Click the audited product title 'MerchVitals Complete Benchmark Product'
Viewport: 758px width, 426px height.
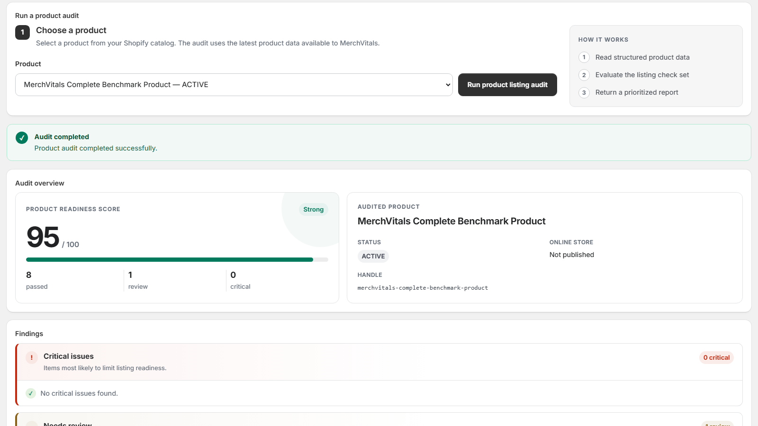(x=451, y=221)
